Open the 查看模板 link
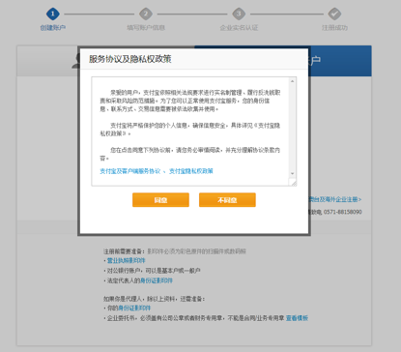Screen dimensions: 401x352 tap(297, 318)
